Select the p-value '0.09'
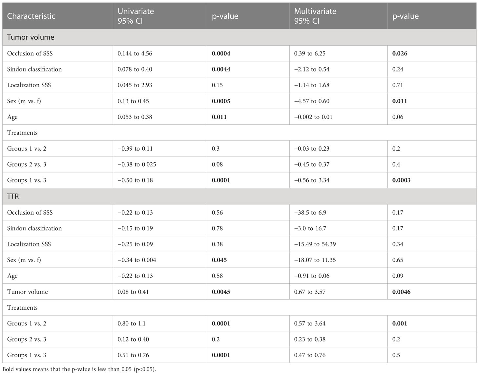Screen dimensions: 479x375 click(x=398, y=276)
